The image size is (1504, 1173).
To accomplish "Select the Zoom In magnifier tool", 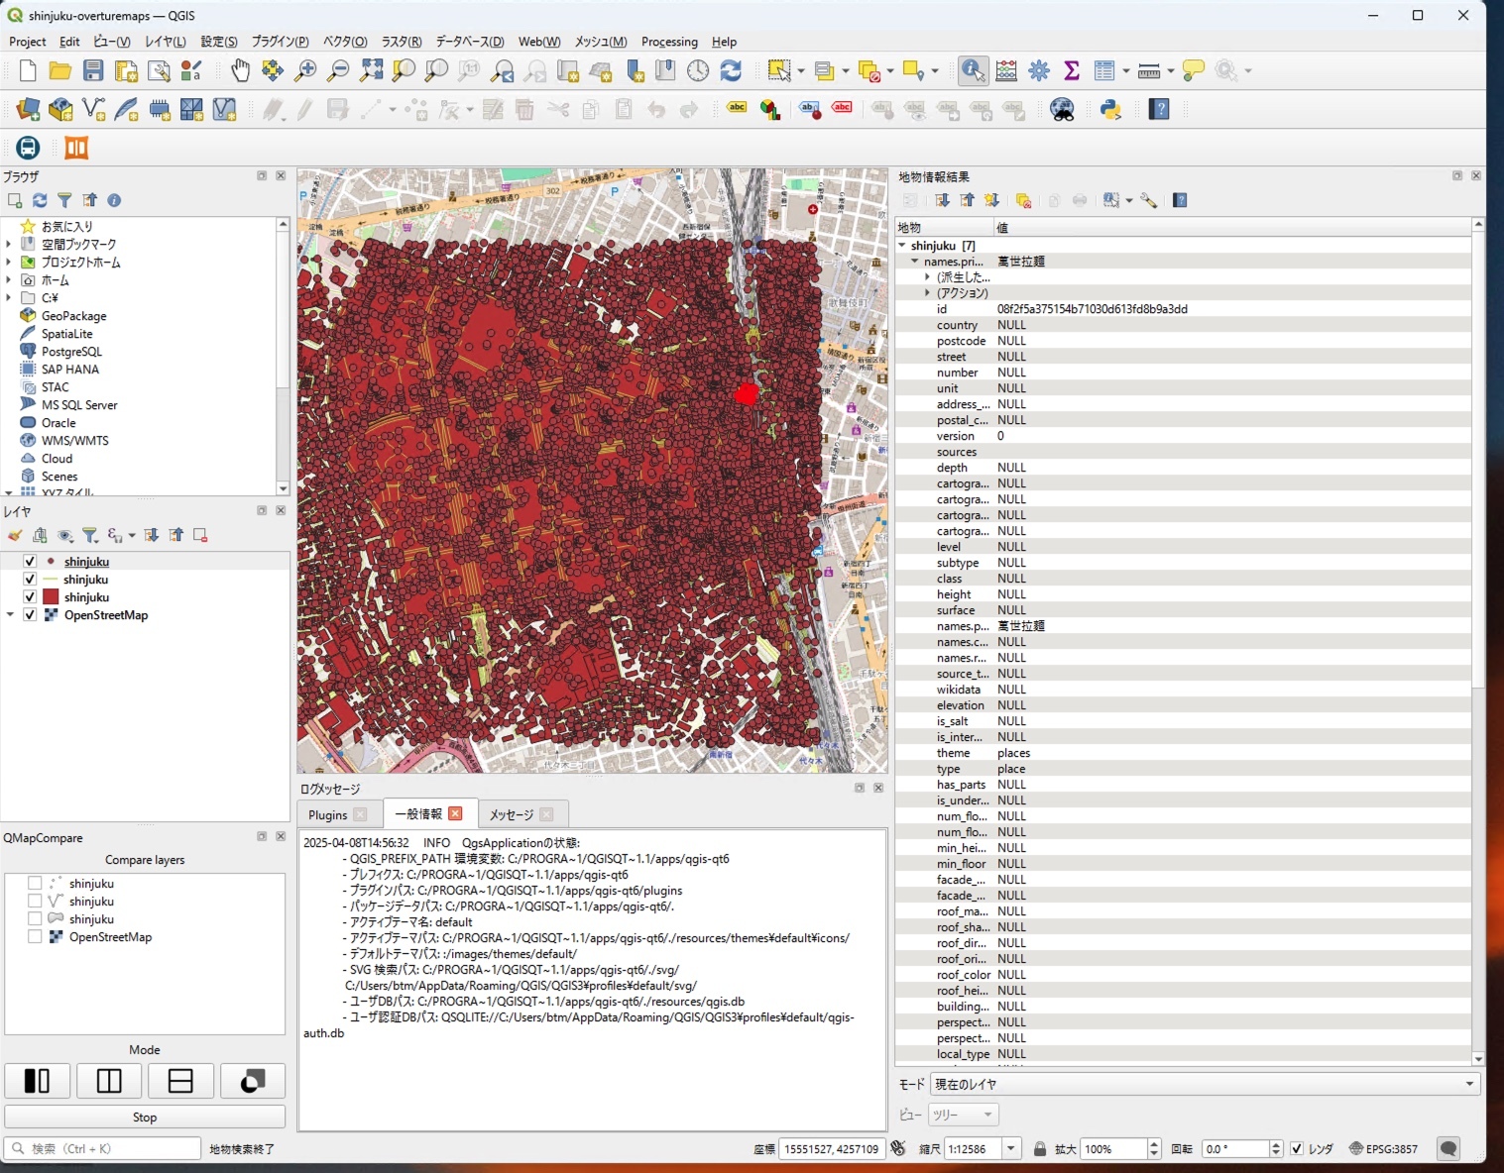I will (305, 70).
